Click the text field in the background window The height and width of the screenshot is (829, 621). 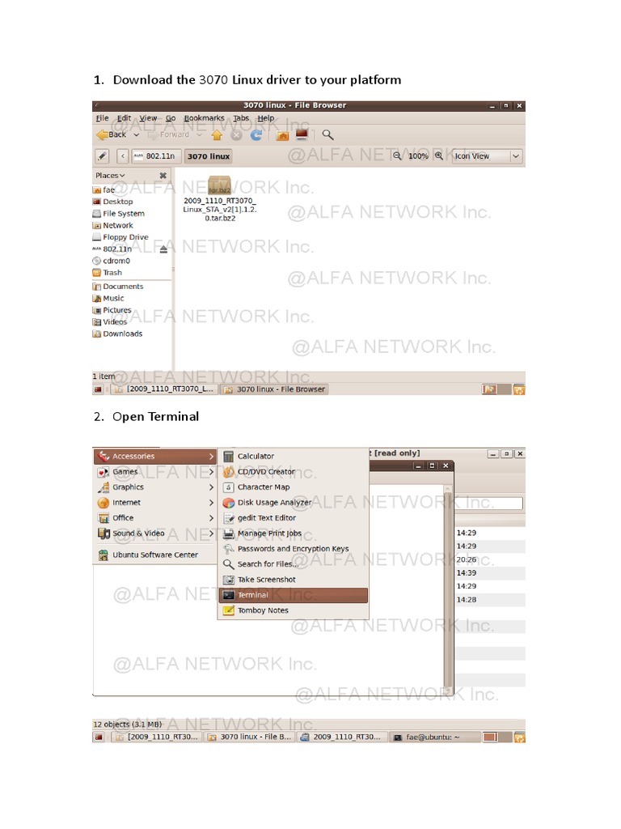click(x=488, y=503)
